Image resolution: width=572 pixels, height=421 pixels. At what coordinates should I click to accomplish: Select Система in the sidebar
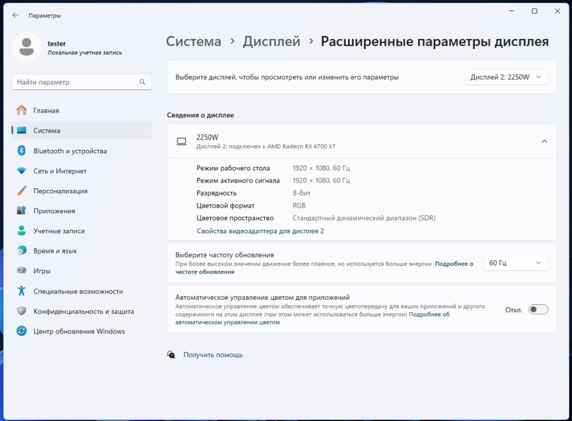point(82,130)
